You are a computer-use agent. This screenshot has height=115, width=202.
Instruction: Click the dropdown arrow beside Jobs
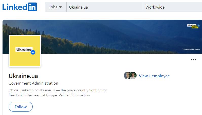click(60, 7)
